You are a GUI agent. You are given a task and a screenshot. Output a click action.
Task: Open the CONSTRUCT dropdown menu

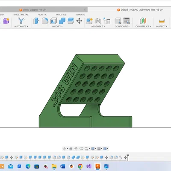(143, 27)
